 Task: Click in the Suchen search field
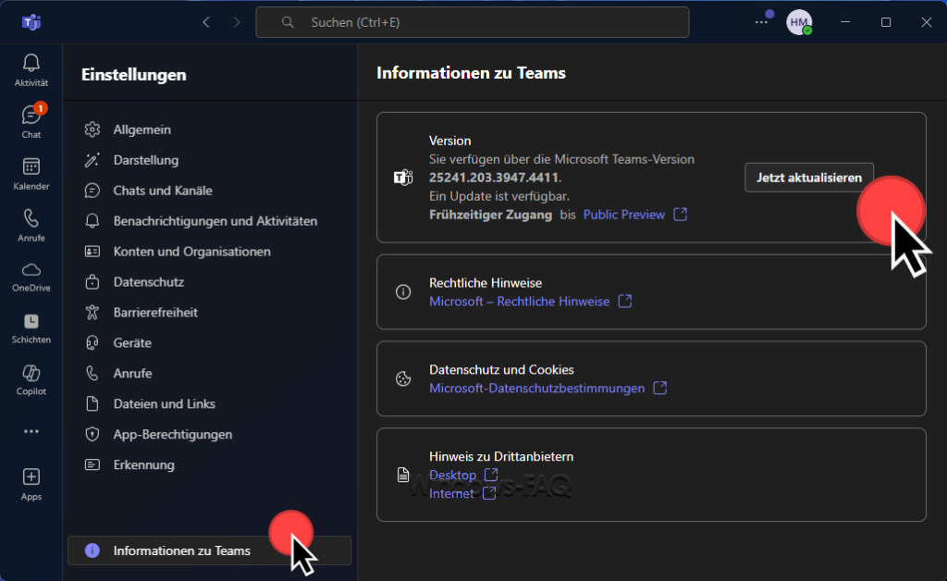tap(472, 22)
